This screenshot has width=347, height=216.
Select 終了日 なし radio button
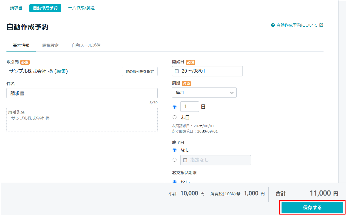[x=175, y=150]
